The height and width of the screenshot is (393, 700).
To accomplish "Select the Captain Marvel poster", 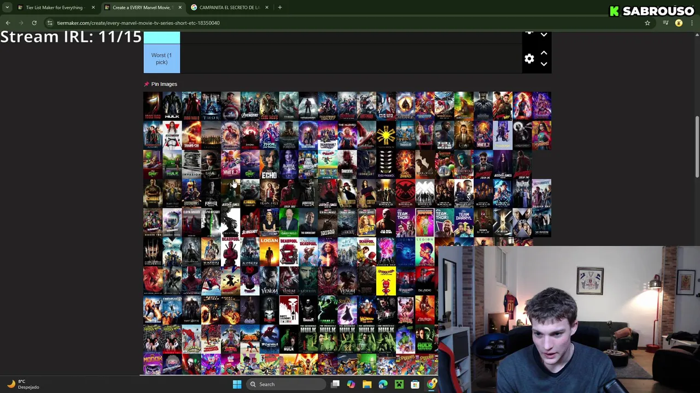I will tap(522, 105).
